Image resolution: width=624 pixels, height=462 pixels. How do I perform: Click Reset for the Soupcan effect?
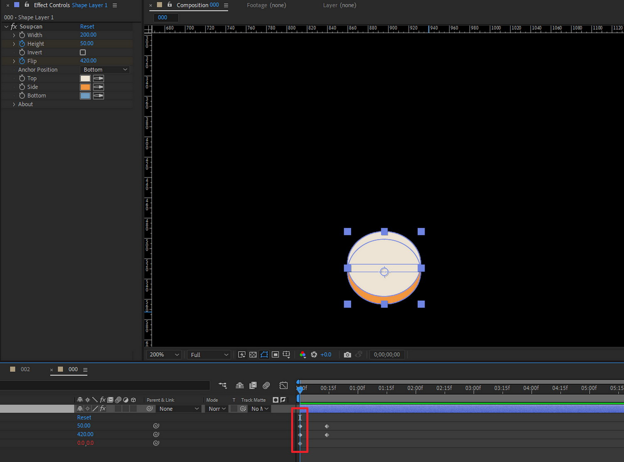[x=87, y=27]
